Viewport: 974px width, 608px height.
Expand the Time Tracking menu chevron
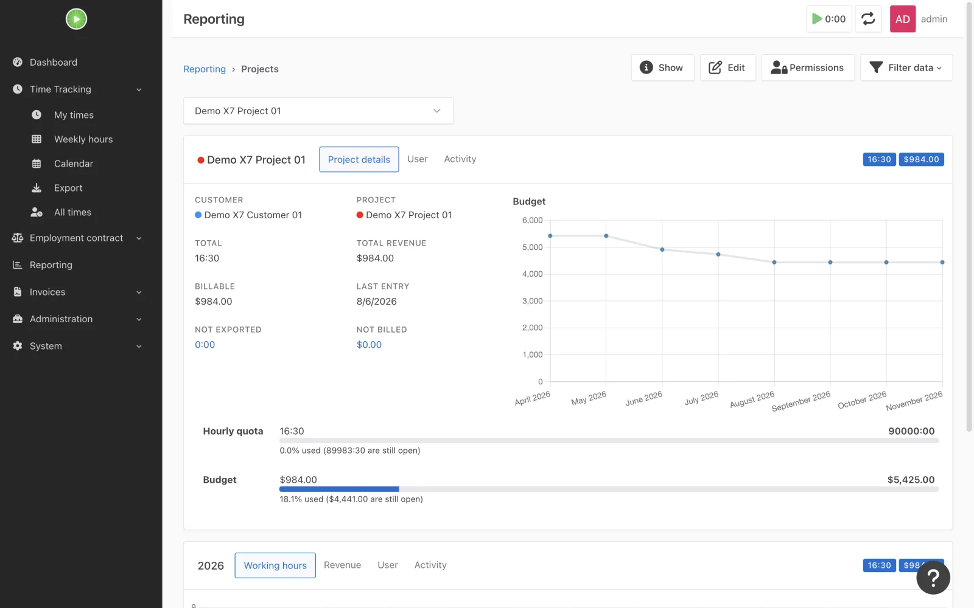[x=139, y=89]
